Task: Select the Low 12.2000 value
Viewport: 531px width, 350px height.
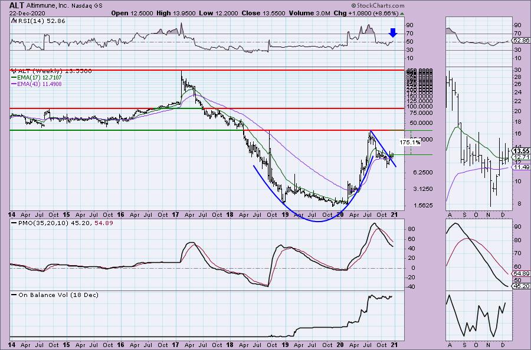Action: (218, 13)
